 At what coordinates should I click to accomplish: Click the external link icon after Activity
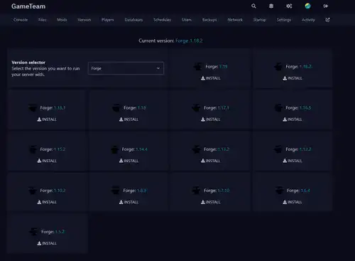coord(327,20)
